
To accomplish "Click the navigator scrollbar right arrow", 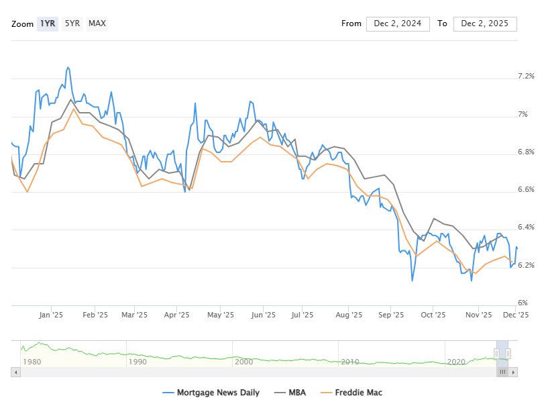I will [514, 371].
